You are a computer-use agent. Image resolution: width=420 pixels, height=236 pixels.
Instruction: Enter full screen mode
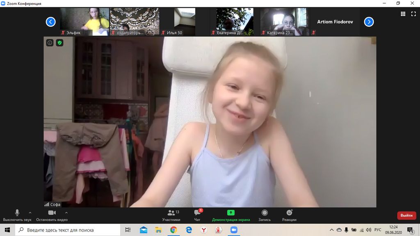(x=413, y=14)
